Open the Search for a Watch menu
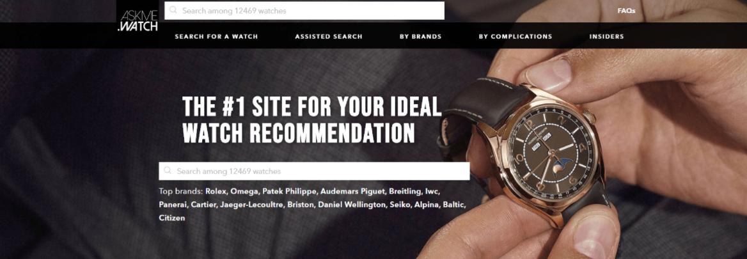The height and width of the screenshot is (259, 747). pyautogui.click(x=216, y=36)
